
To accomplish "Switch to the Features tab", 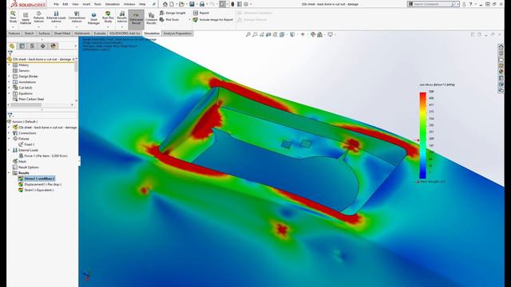I will 14,33.
